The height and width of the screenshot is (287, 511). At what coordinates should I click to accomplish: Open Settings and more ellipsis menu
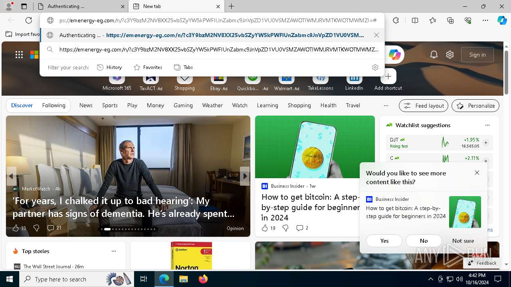(x=485, y=20)
